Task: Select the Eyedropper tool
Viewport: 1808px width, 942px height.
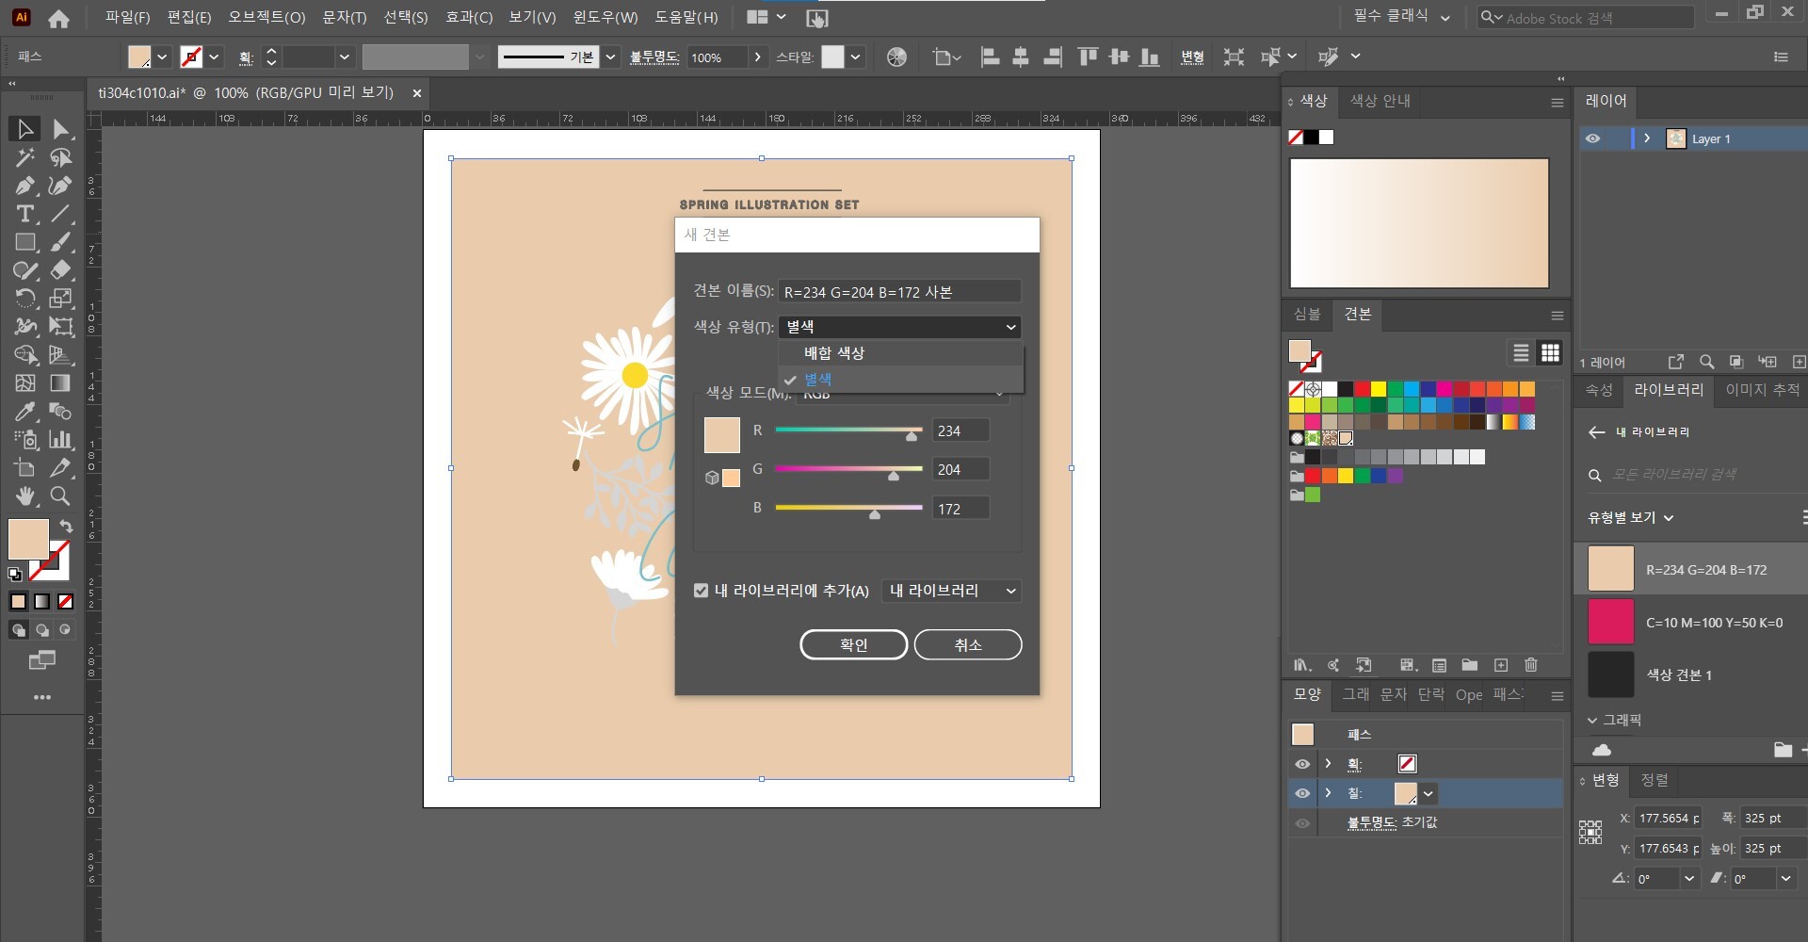Action: pos(24,412)
